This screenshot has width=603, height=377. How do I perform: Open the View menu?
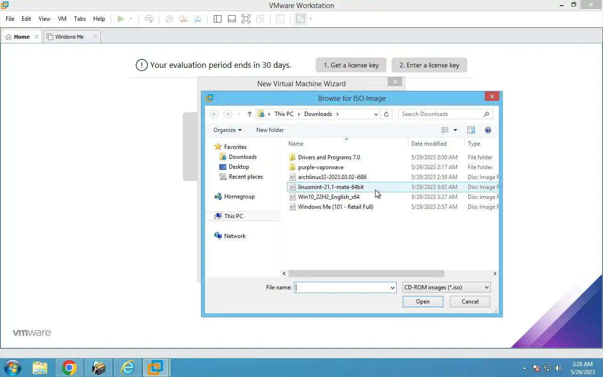coord(44,19)
